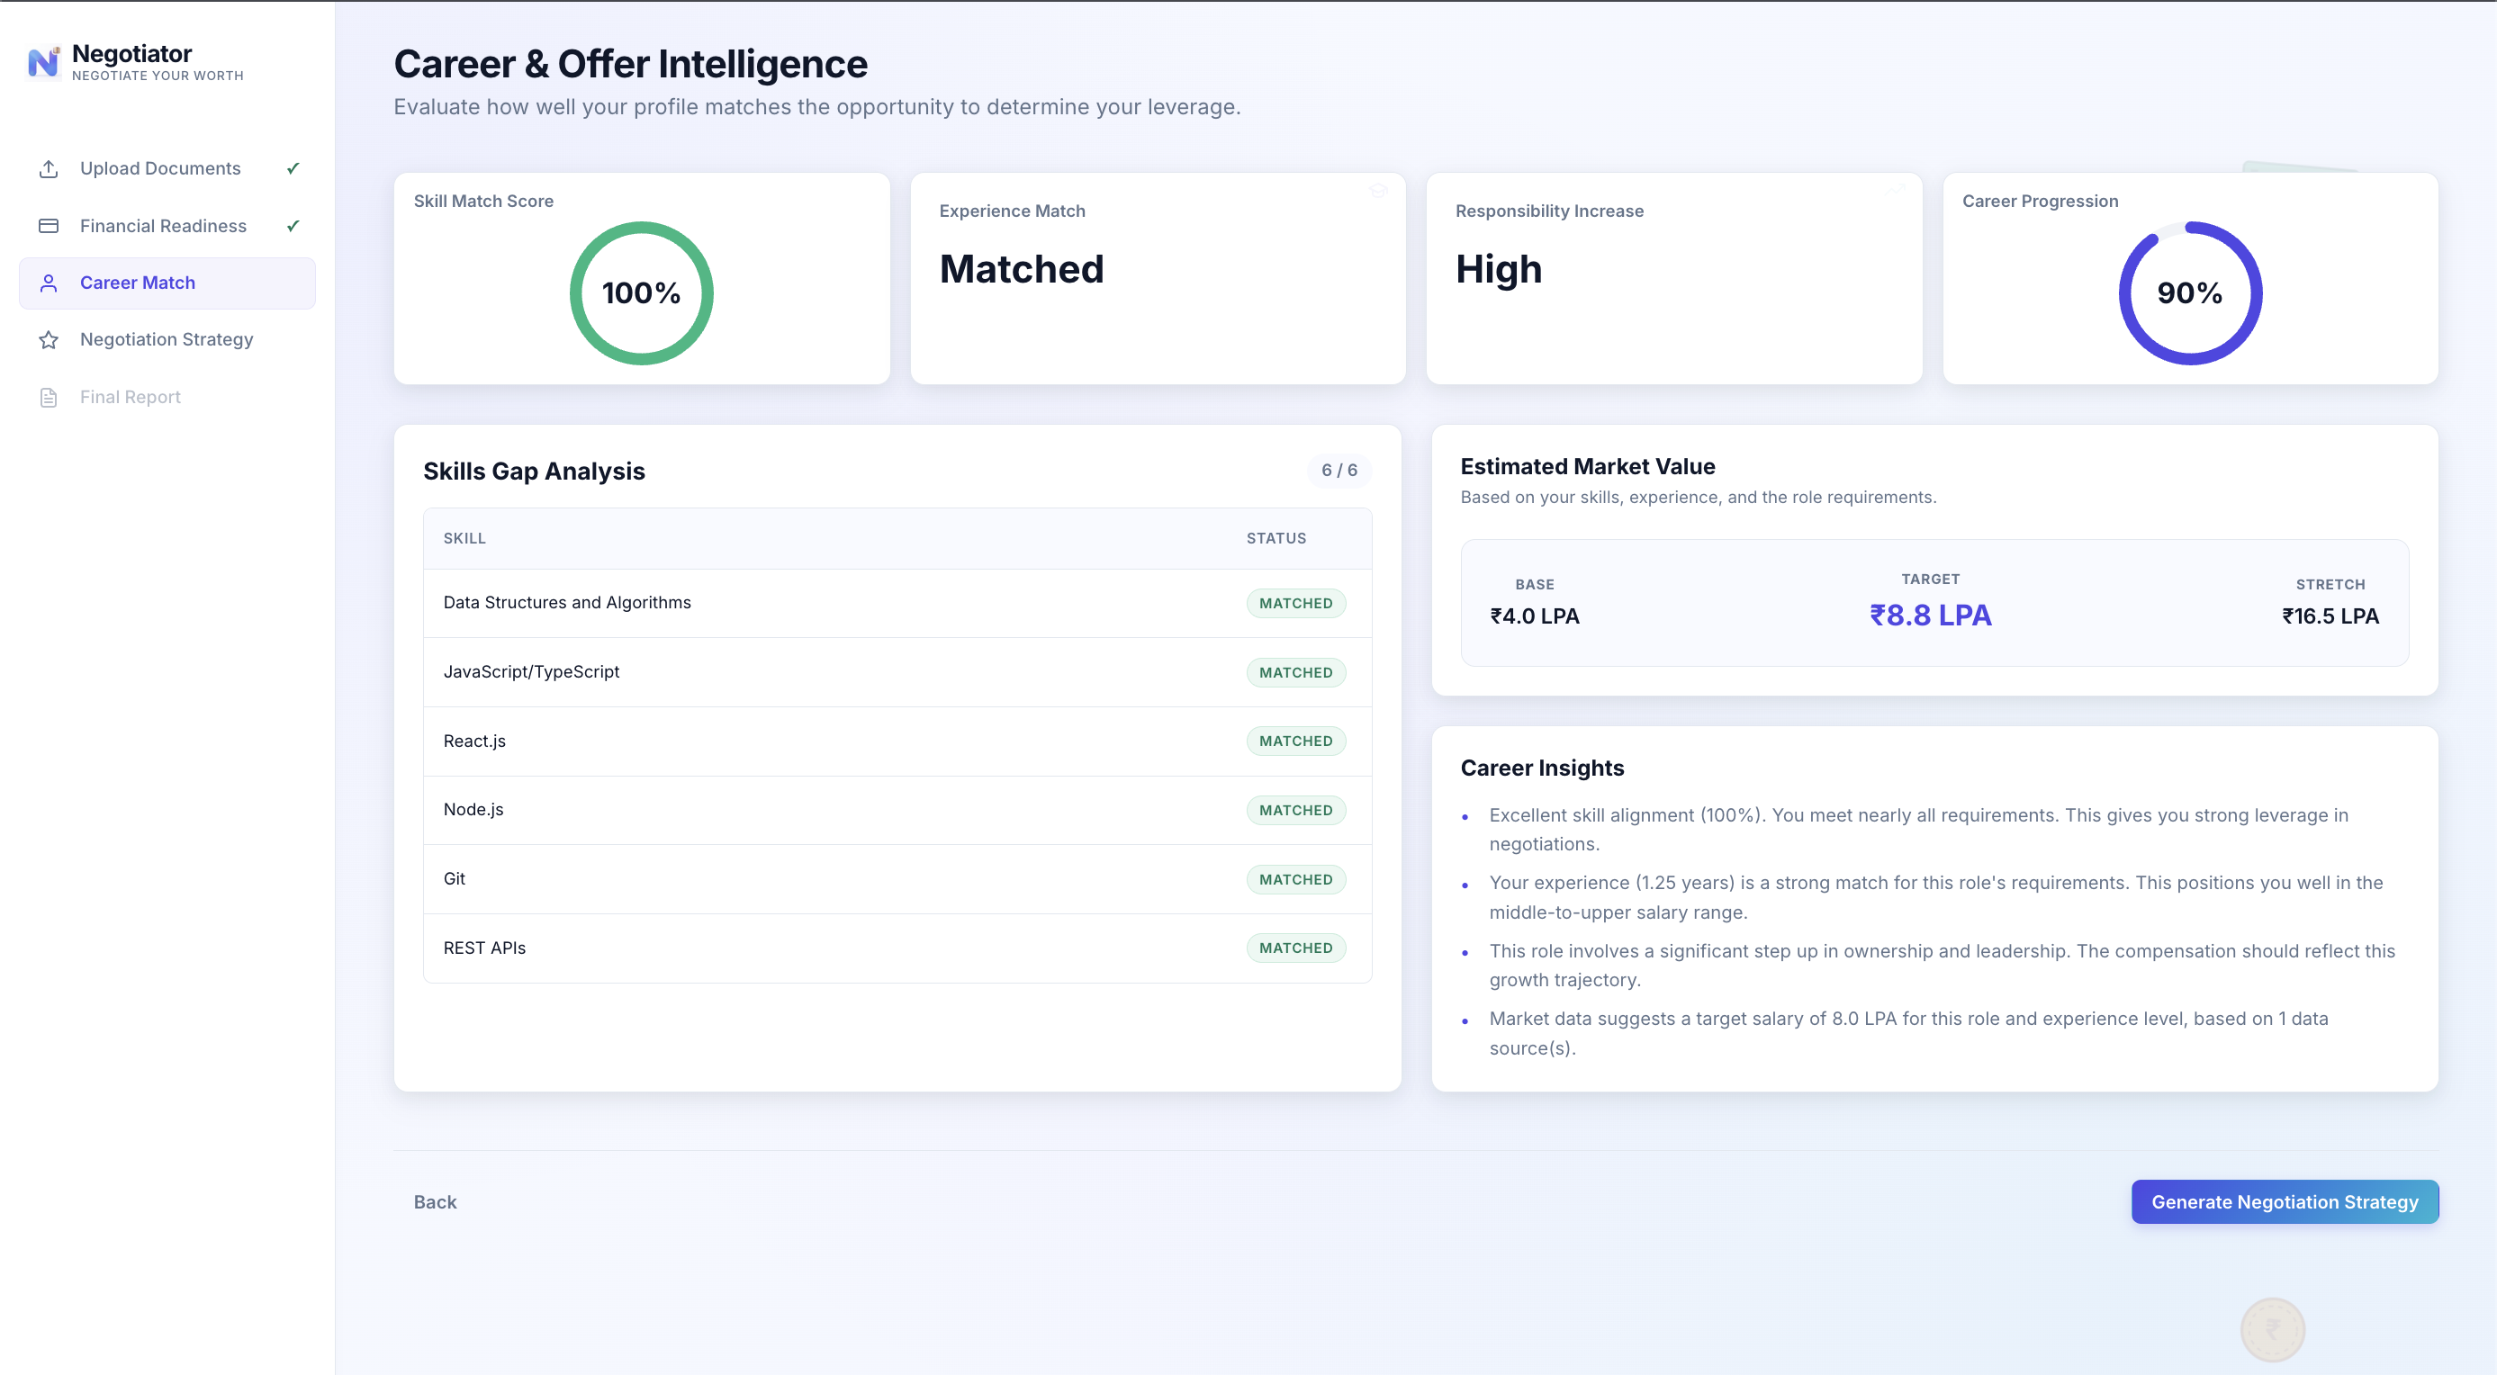2497x1375 pixels.
Task: Click the 90% Career Progression ring
Action: 2190,292
